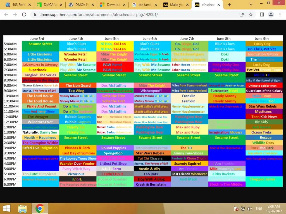Click 'Tai Chi Chasers' cell
Image resolution: width=286 pixels, height=214 pixels.
click(x=152, y=158)
